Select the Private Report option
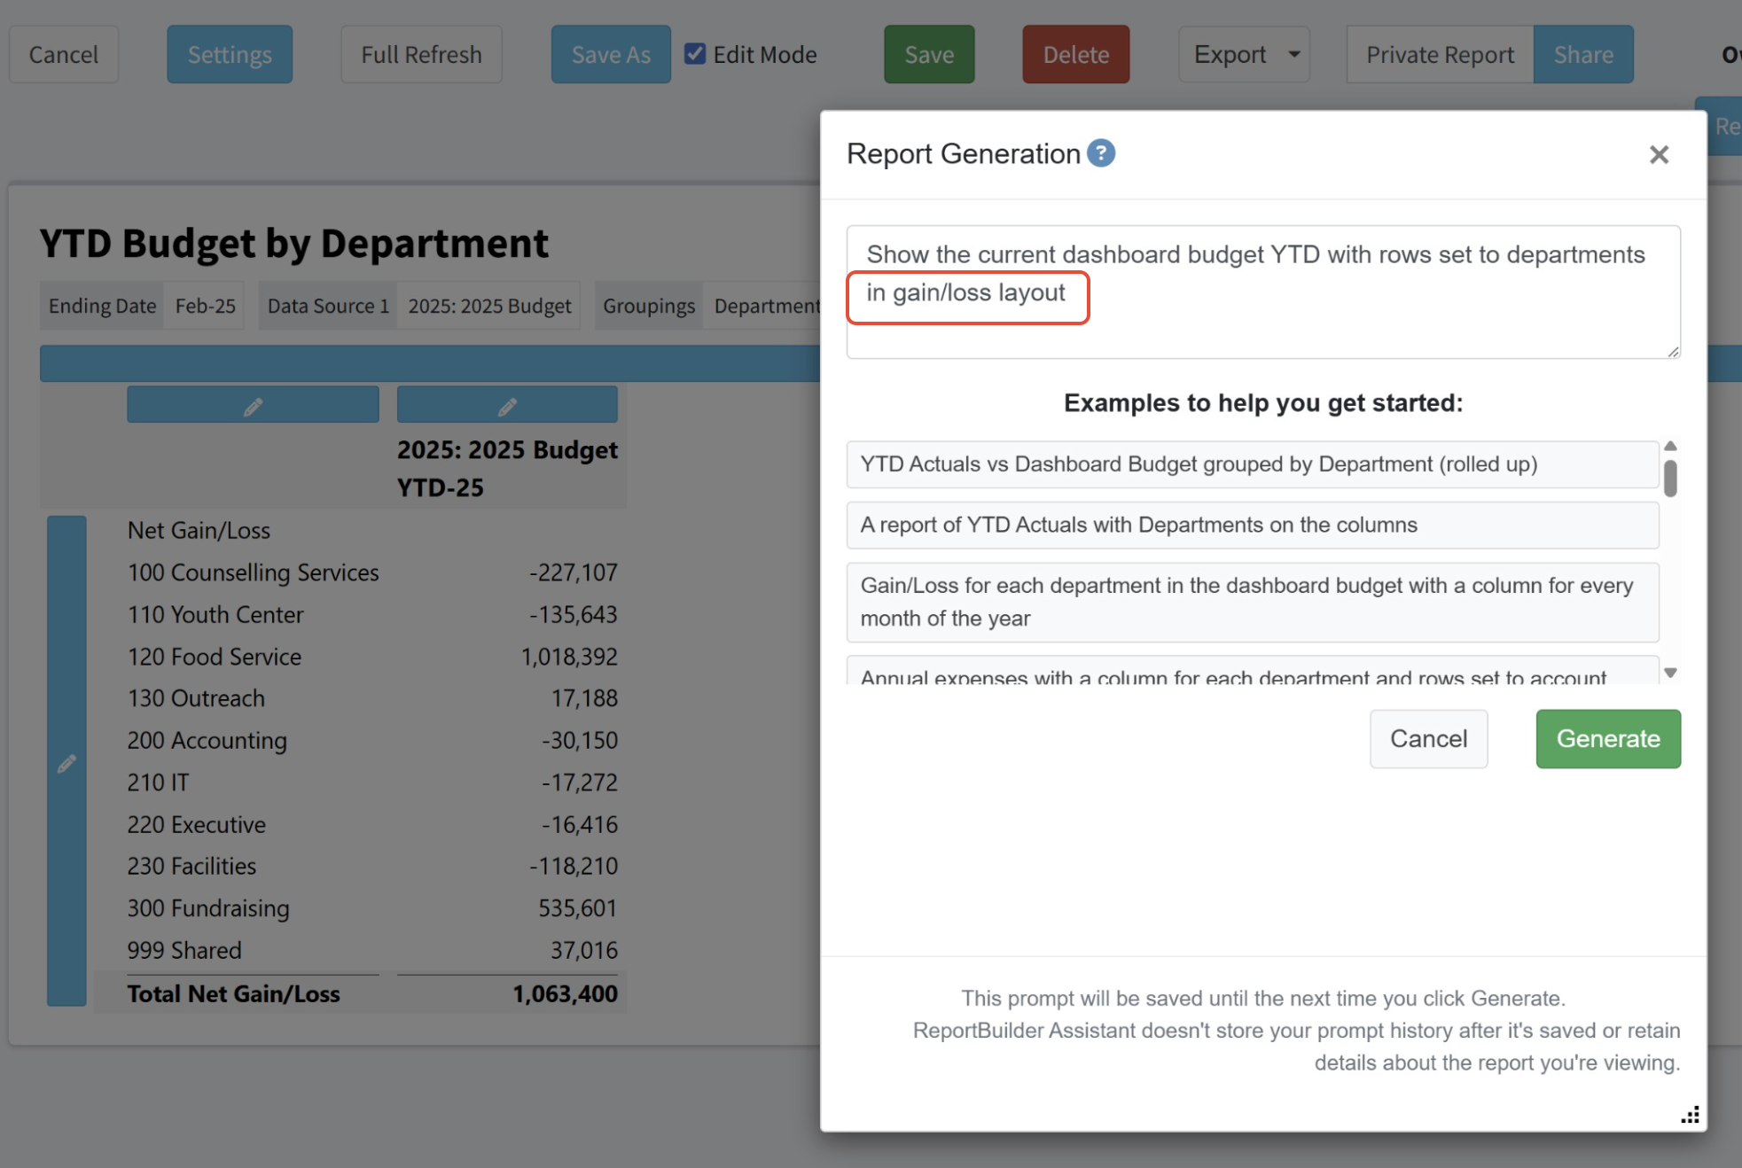 coord(1439,54)
